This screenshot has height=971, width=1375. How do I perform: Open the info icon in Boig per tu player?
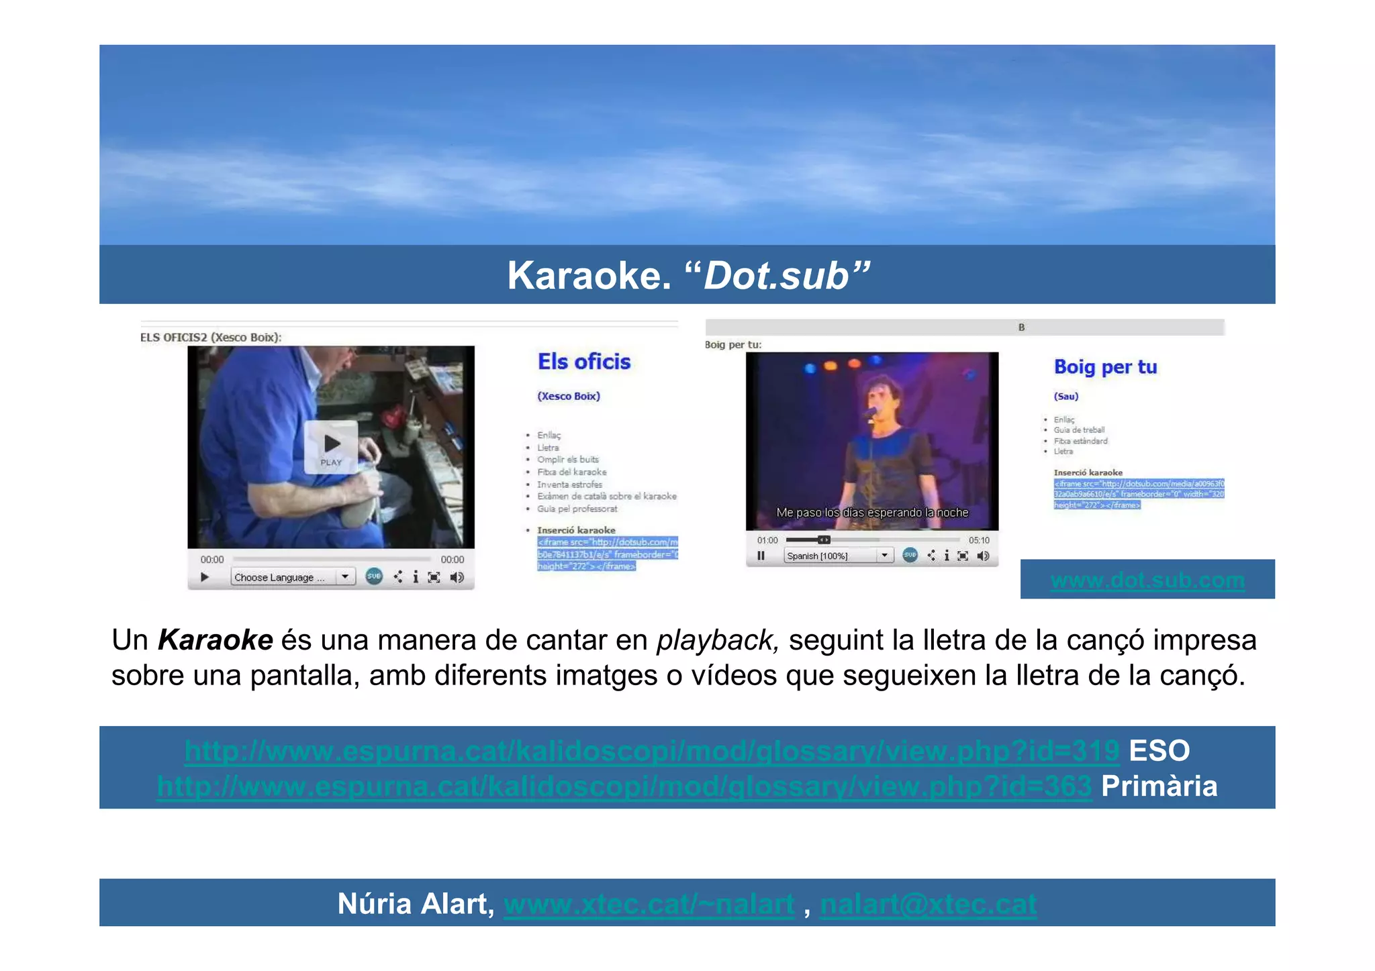[947, 556]
